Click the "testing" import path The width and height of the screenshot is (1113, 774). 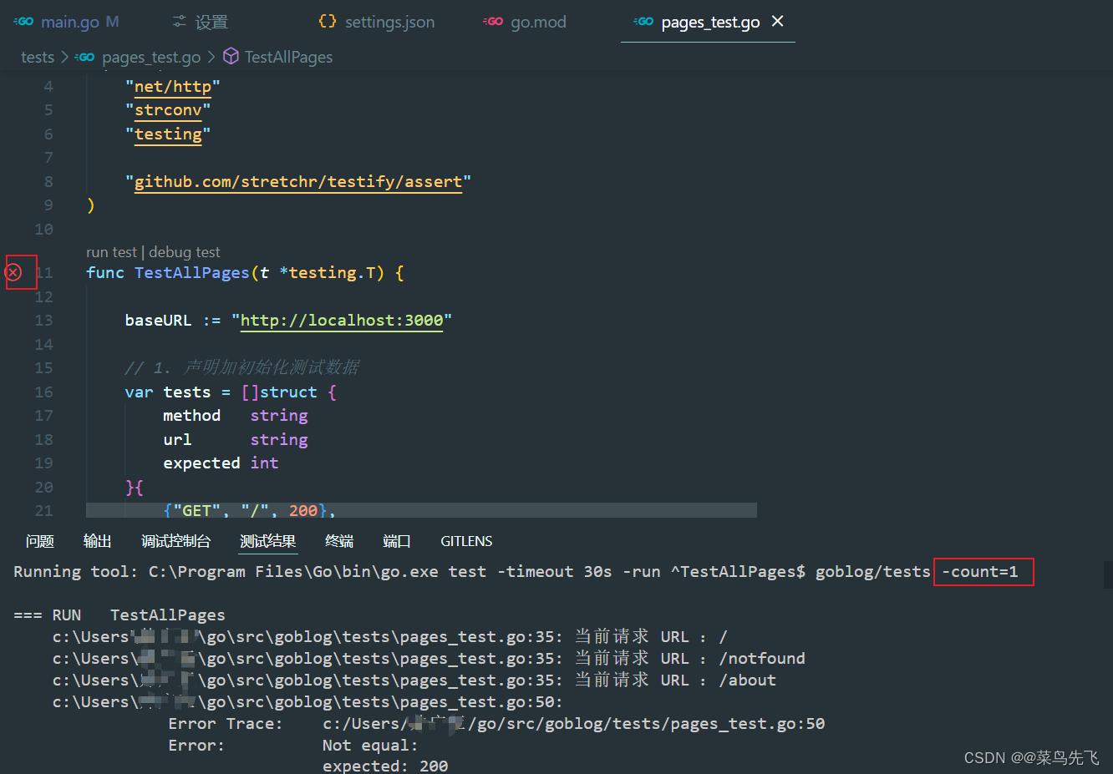(168, 134)
